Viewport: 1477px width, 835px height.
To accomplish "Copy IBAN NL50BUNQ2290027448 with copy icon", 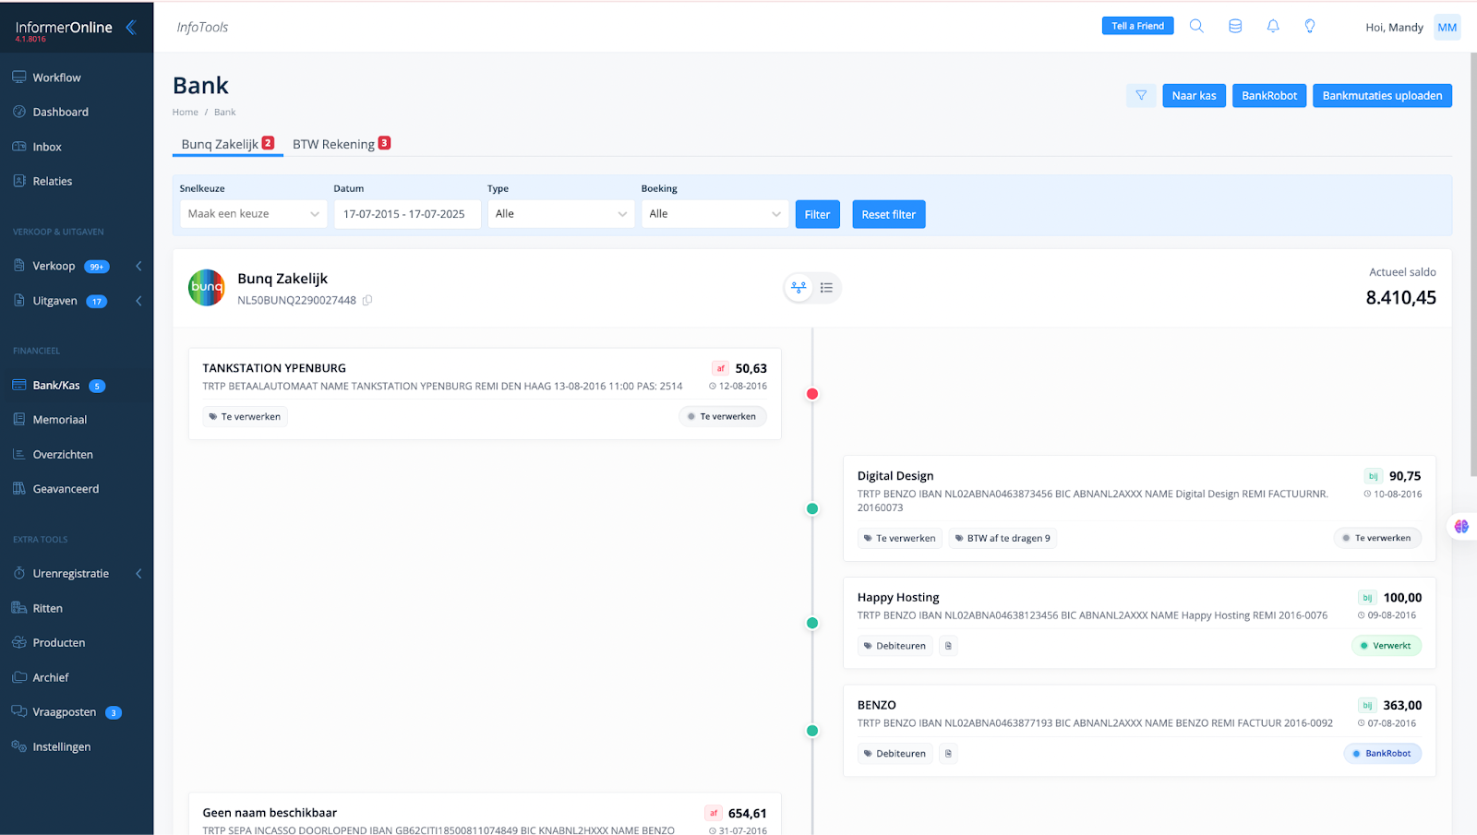I will point(367,300).
